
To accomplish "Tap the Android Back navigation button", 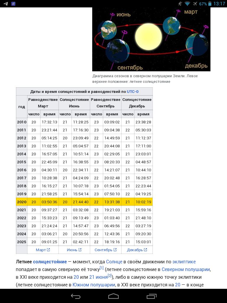I will tap(75, 296).
